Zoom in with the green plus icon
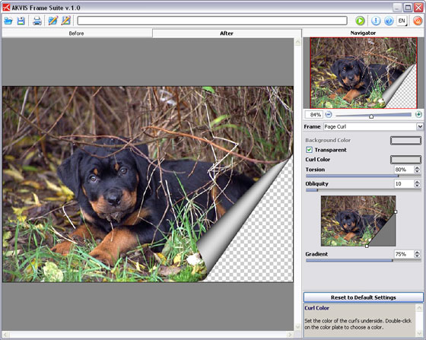Viewport: 426px width, 340px height. point(418,115)
